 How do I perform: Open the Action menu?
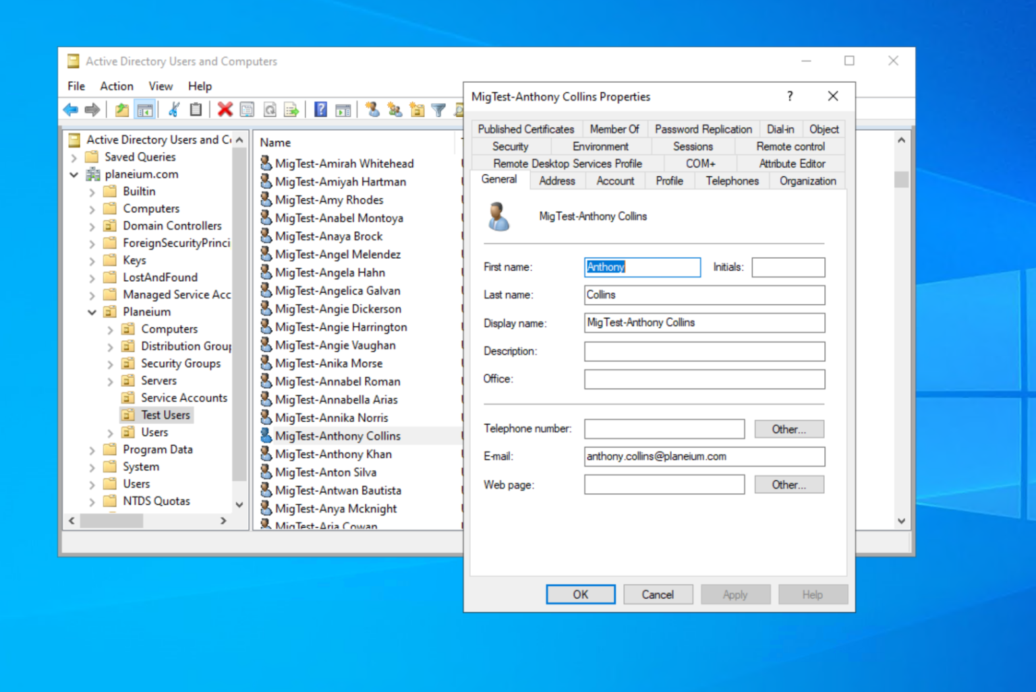pyautogui.click(x=117, y=86)
